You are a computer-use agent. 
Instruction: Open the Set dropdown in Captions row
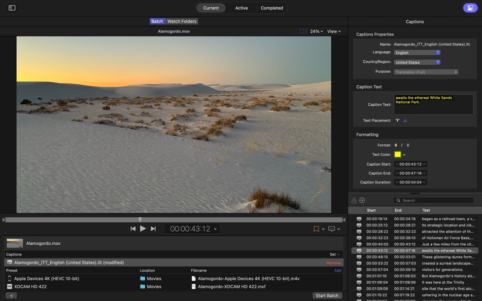pyautogui.click(x=334, y=254)
